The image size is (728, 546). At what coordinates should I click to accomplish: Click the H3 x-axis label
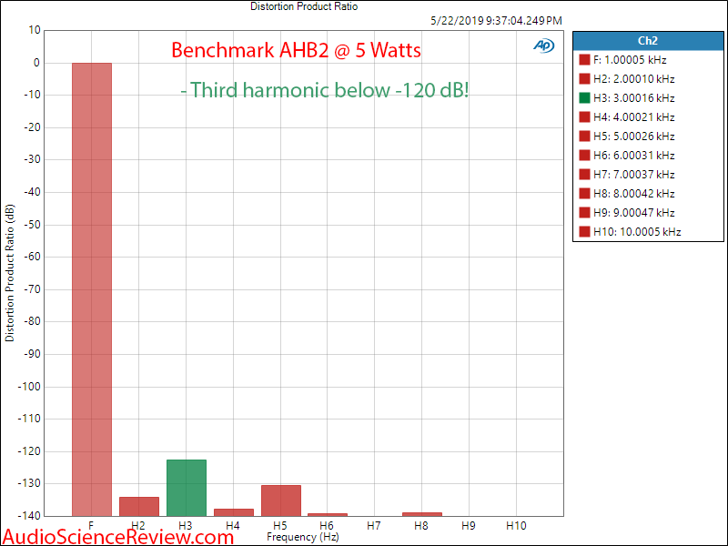[x=186, y=526]
